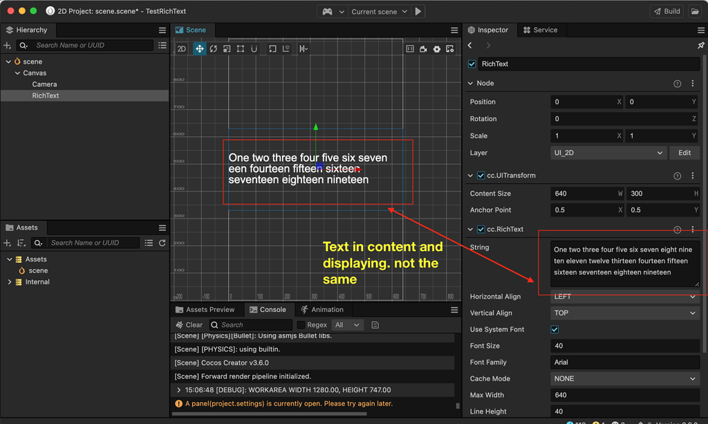Image resolution: width=708 pixels, height=424 pixels.
Task: Select the Scale tool in Scene toolbar
Action: coord(227,49)
